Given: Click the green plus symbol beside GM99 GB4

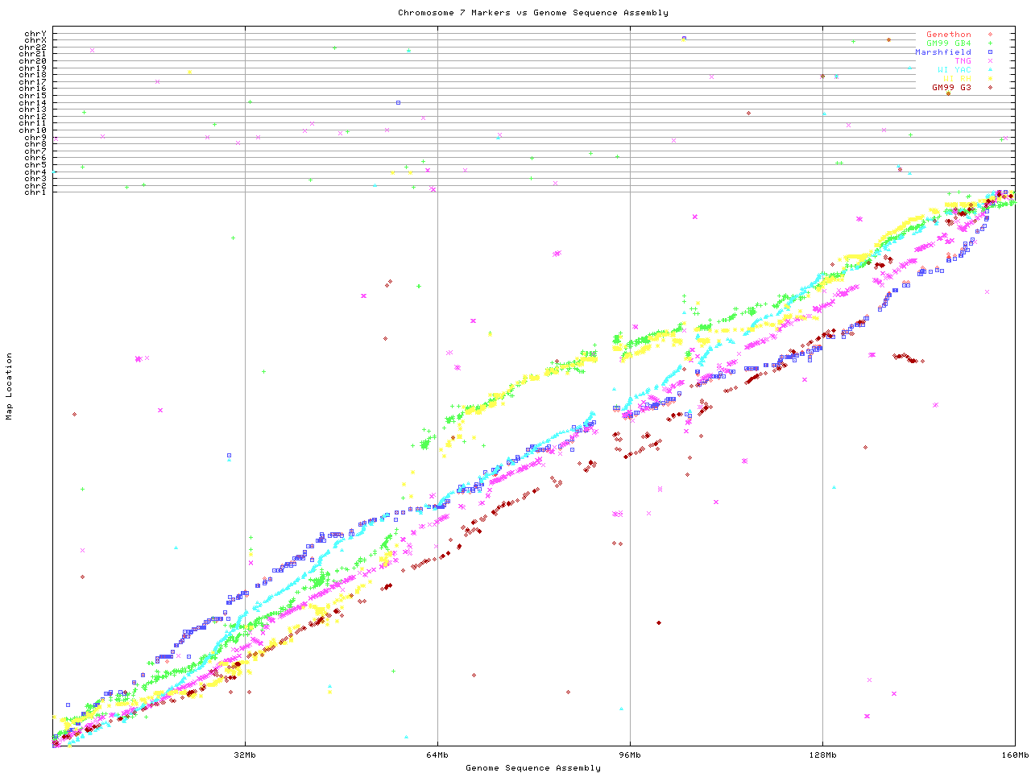Looking at the screenshot, I should [990, 43].
